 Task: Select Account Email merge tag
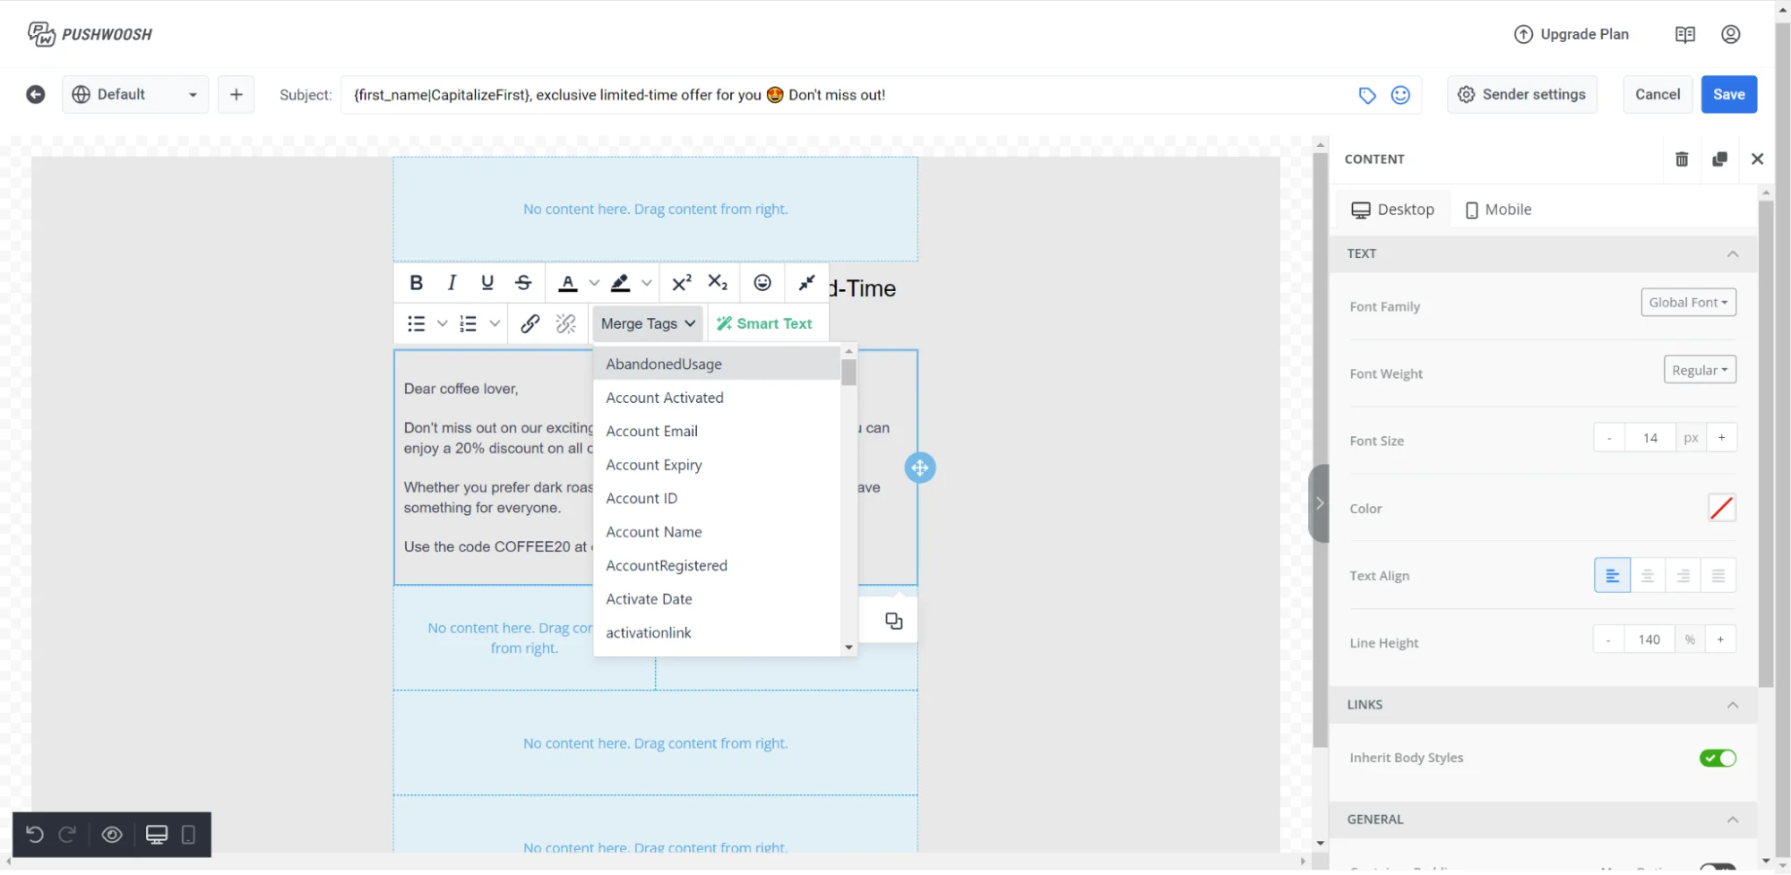(x=651, y=431)
